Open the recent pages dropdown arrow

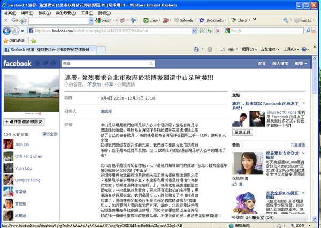click(22, 31)
